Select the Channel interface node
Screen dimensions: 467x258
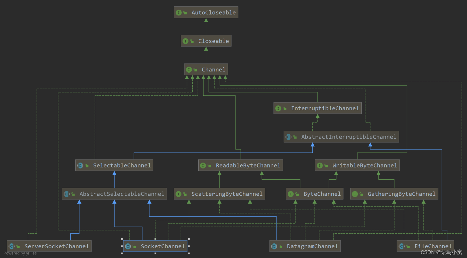[206, 70]
